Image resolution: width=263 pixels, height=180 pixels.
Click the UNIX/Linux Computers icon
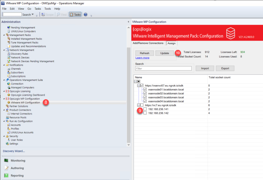[9, 31]
